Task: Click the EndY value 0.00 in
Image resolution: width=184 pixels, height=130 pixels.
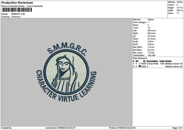Action: pyautogui.click(x=151, y=44)
